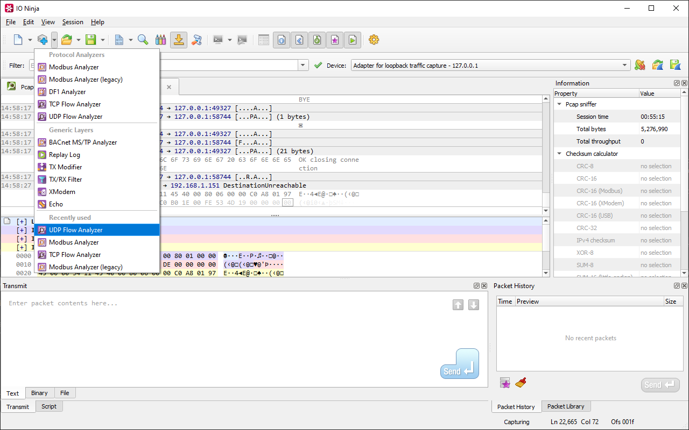Screen dimensions: 689x430
Task: Click the down arrow in Transmit pane
Action: point(474,305)
